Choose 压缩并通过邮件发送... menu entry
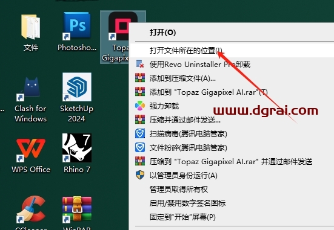The image size is (334, 230). point(232,120)
